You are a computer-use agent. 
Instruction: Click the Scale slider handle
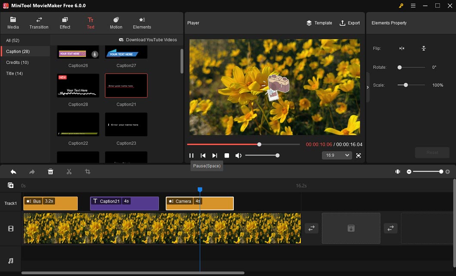pyautogui.click(x=406, y=85)
